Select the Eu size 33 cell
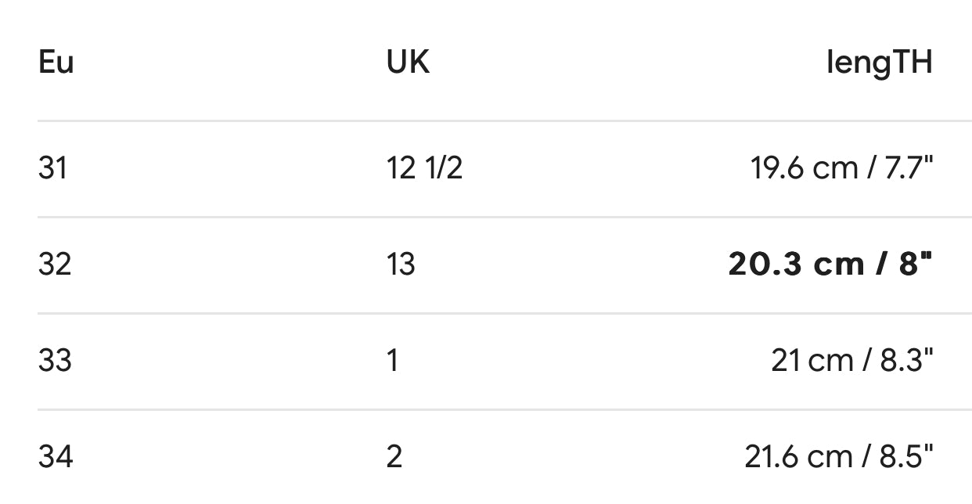 coord(54,361)
